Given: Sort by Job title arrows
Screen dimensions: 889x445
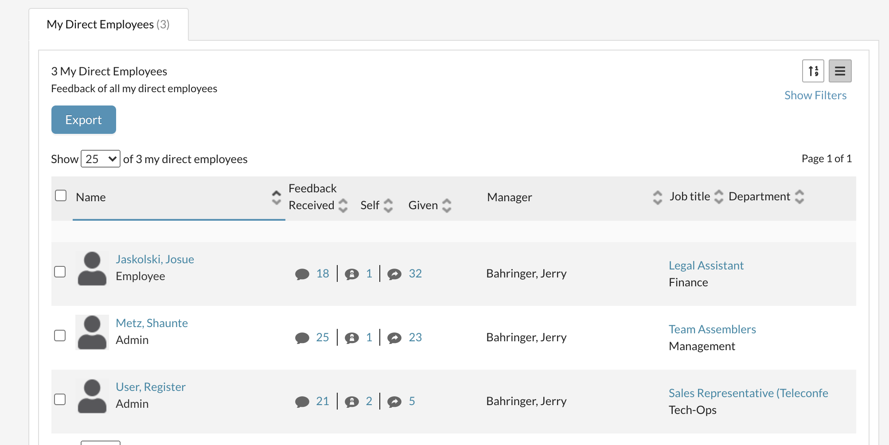Looking at the screenshot, I should pyautogui.click(x=719, y=197).
